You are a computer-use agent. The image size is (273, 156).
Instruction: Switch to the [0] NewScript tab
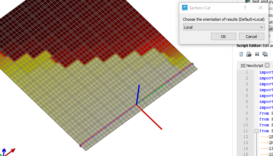tap(252, 66)
